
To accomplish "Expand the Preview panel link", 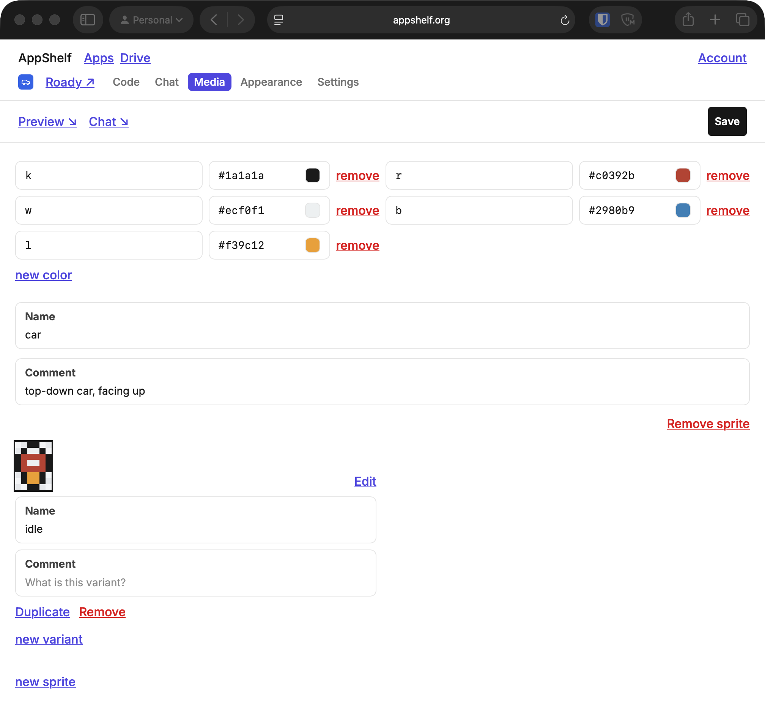I will coord(47,121).
